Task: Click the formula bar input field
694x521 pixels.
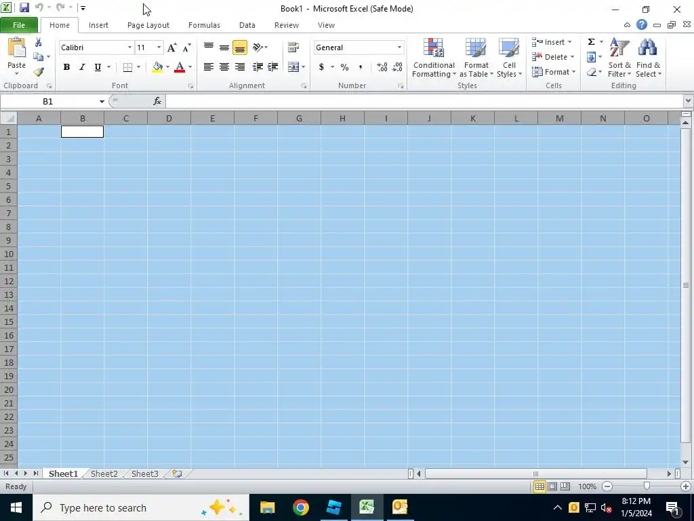Action: tap(424, 102)
